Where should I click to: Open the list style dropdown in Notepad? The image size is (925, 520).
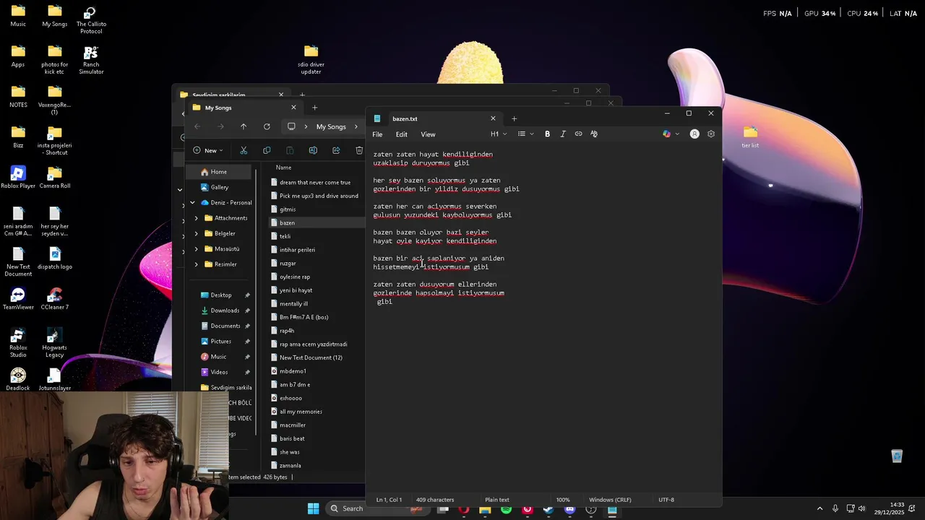(525, 134)
